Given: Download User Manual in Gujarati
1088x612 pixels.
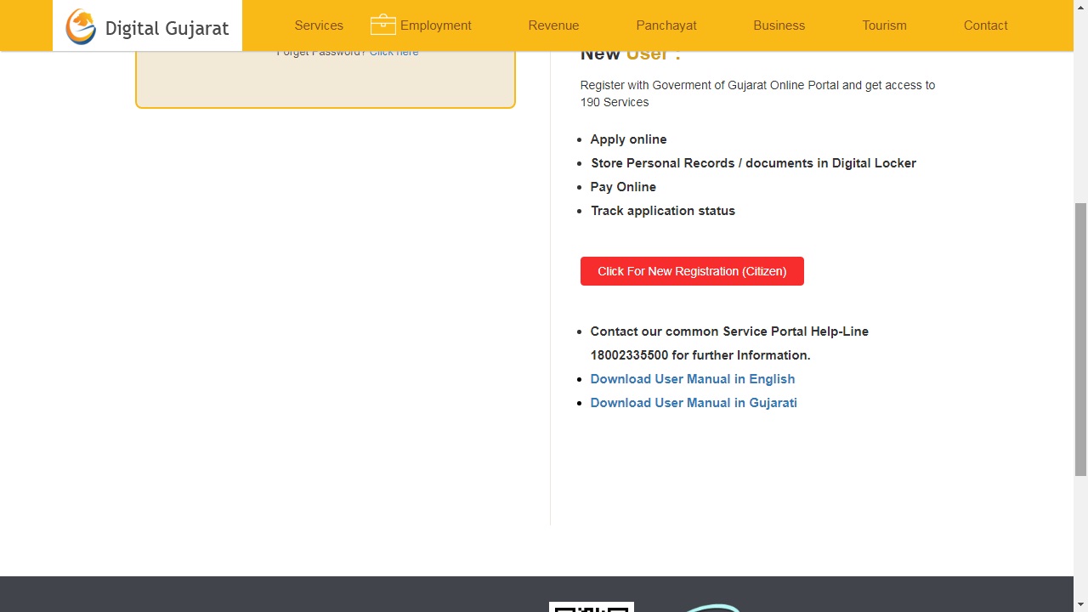Looking at the screenshot, I should pyautogui.click(x=694, y=402).
